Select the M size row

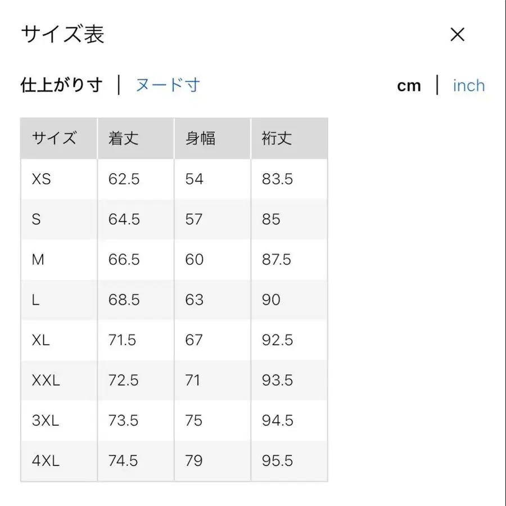pyautogui.click(x=38, y=259)
